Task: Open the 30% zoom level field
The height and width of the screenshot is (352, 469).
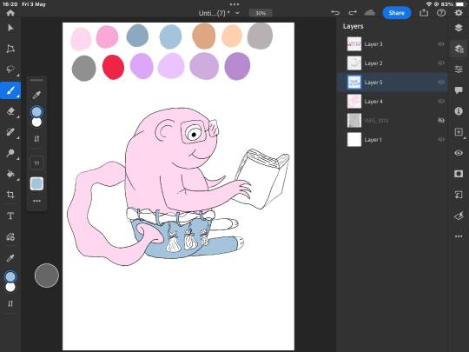Action: point(261,13)
